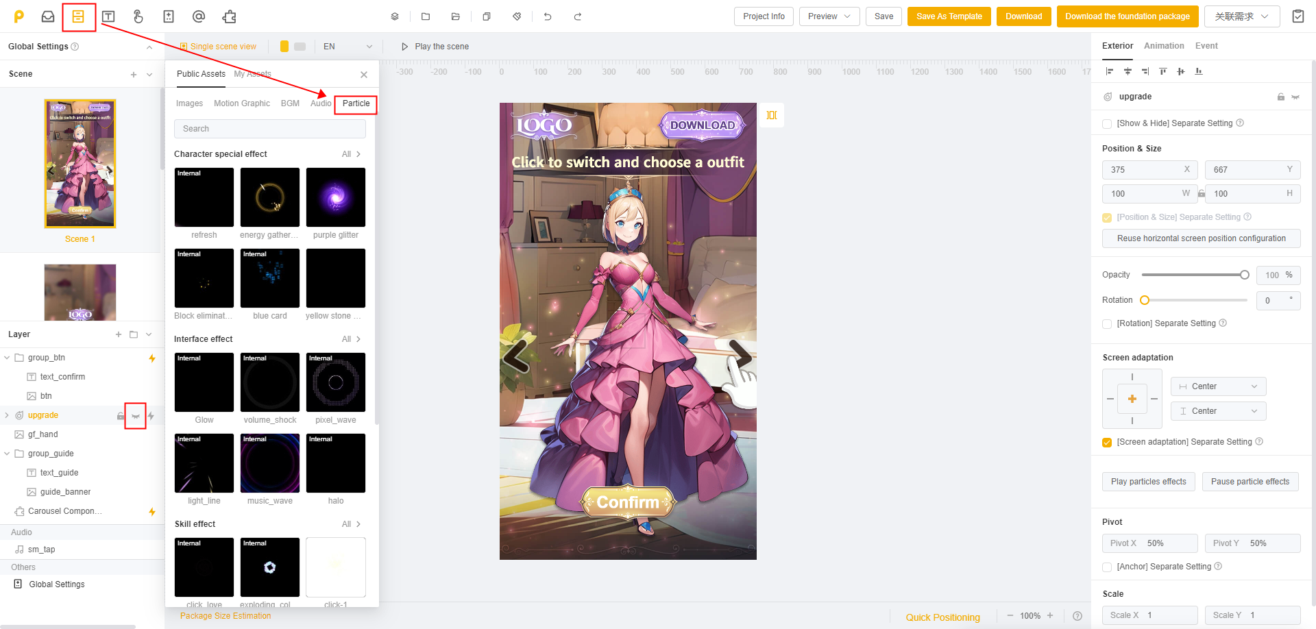Add a new layer with plus icon

tap(119, 334)
